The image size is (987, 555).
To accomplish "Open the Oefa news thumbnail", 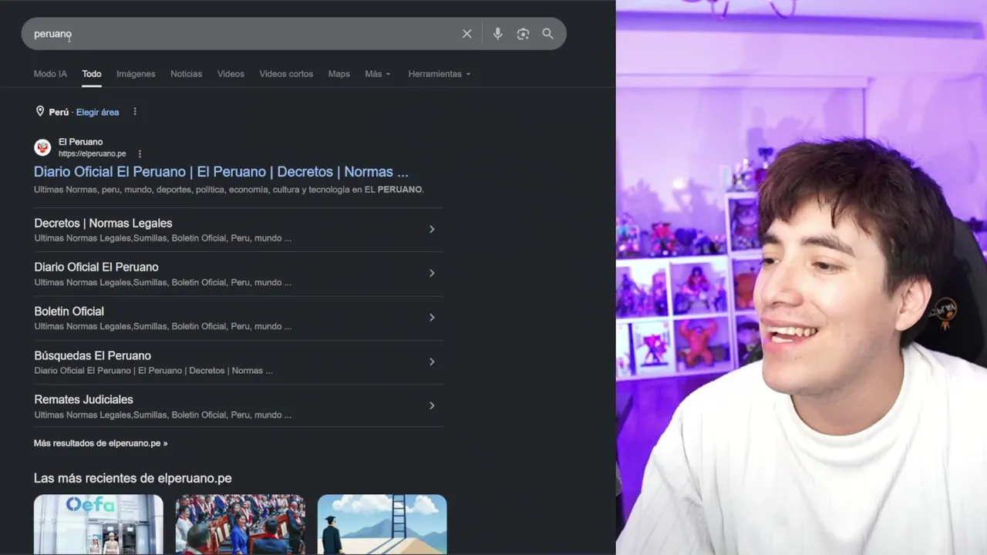I will [x=99, y=524].
